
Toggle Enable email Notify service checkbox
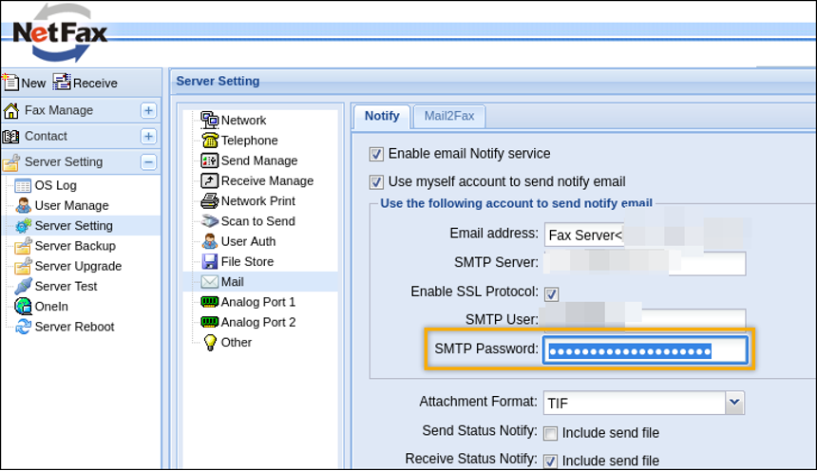click(x=377, y=154)
